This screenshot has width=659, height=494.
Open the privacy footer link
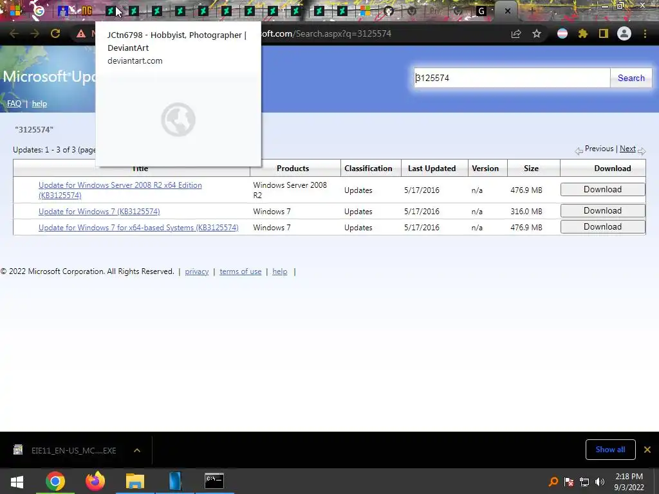197,271
